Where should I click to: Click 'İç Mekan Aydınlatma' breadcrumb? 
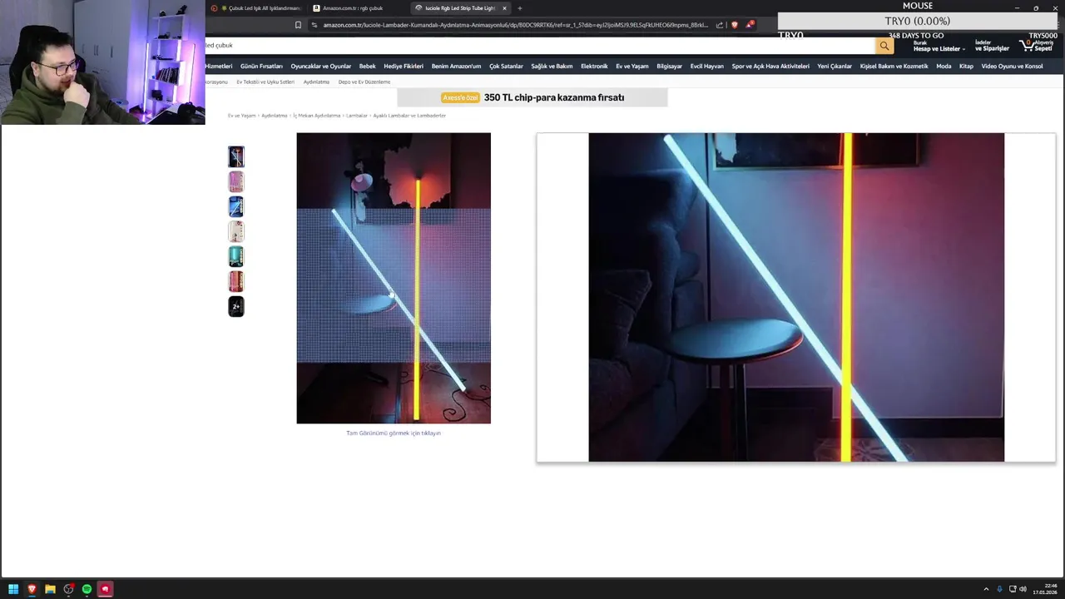point(316,116)
